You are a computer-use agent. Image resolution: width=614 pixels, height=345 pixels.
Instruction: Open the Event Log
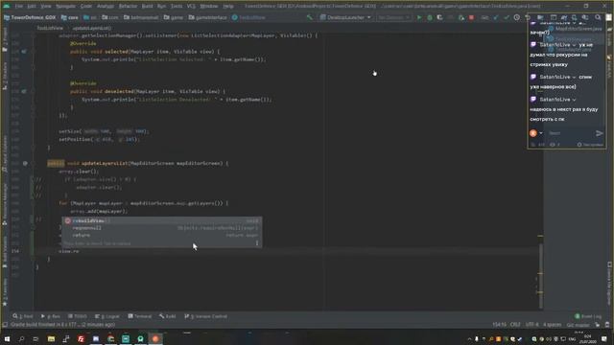(588, 316)
